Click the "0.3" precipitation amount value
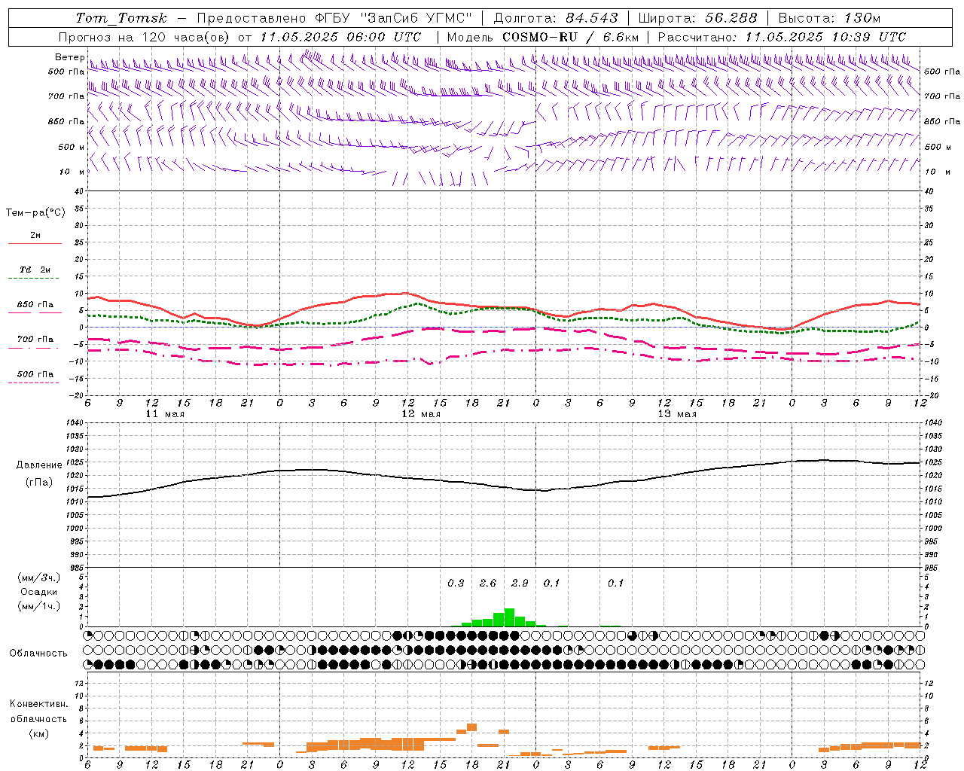 [456, 584]
